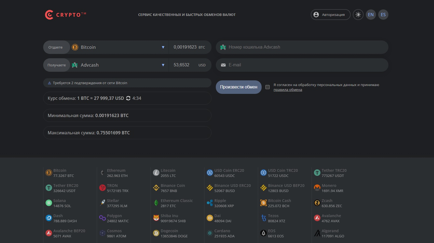Image resolution: width=434 pixels, height=243 pixels.
Task: Click the Crypto logo icon
Action: 49,15
